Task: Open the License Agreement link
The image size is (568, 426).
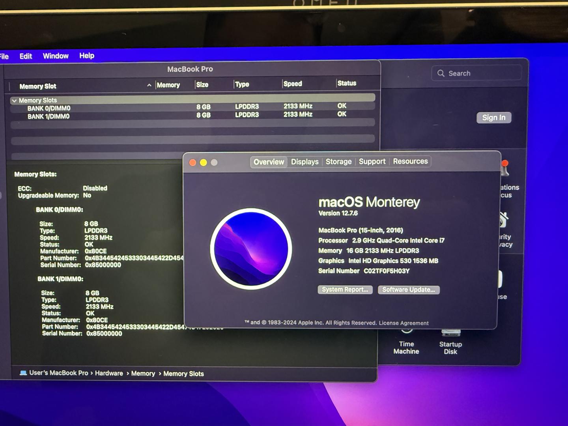Action: coord(404,323)
